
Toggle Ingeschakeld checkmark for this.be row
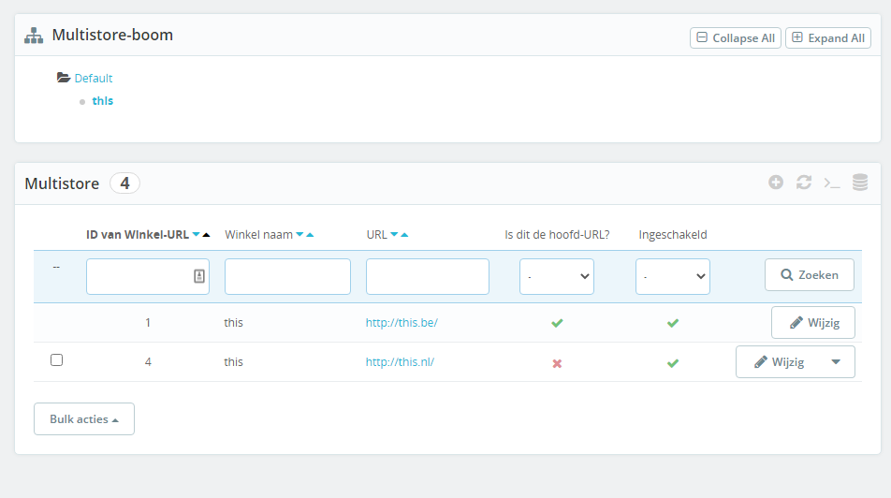click(x=673, y=323)
